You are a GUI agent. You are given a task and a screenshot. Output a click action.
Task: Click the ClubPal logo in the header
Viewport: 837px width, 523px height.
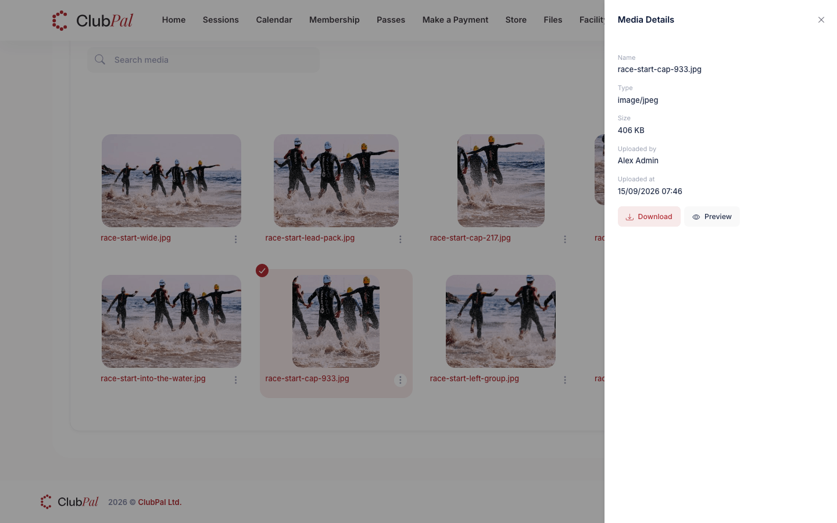(92, 20)
